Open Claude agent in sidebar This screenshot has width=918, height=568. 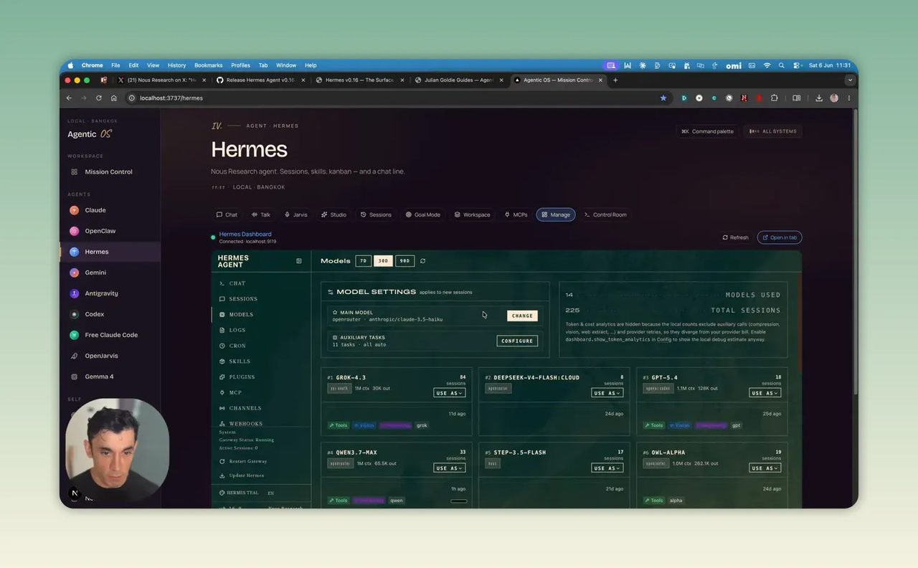(x=95, y=210)
